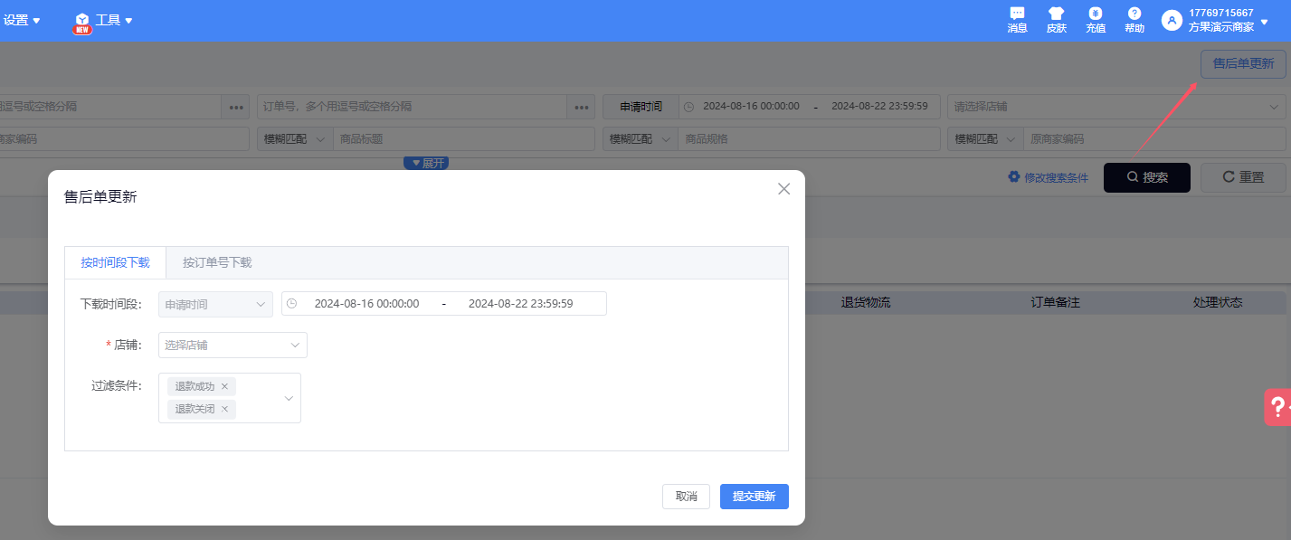Click the 提交更新 button
Screen dimensions: 1291x540
754,497
